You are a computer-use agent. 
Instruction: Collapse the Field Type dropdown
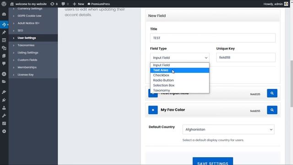tap(179, 58)
